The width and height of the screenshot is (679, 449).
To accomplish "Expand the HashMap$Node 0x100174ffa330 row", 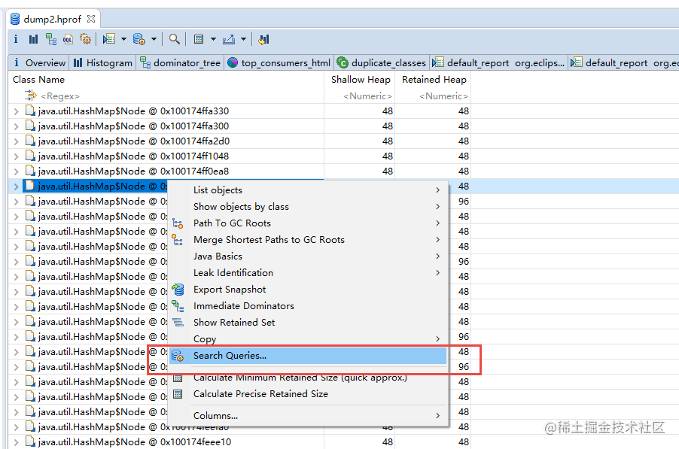I will pos(16,111).
